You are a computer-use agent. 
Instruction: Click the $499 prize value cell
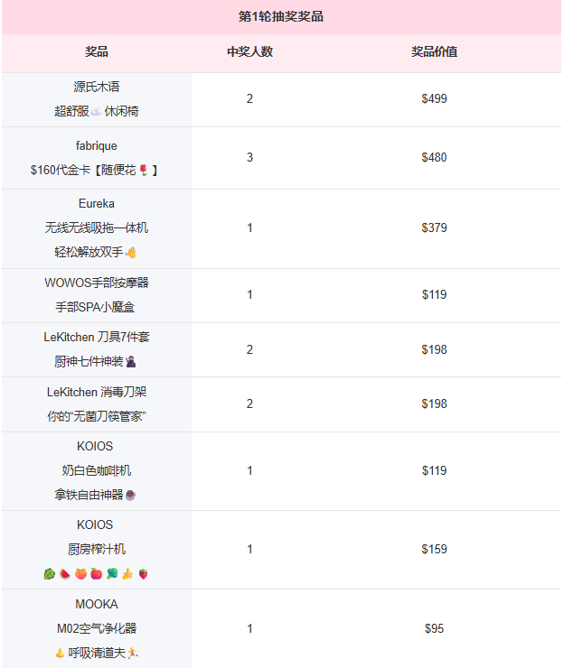(435, 98)
